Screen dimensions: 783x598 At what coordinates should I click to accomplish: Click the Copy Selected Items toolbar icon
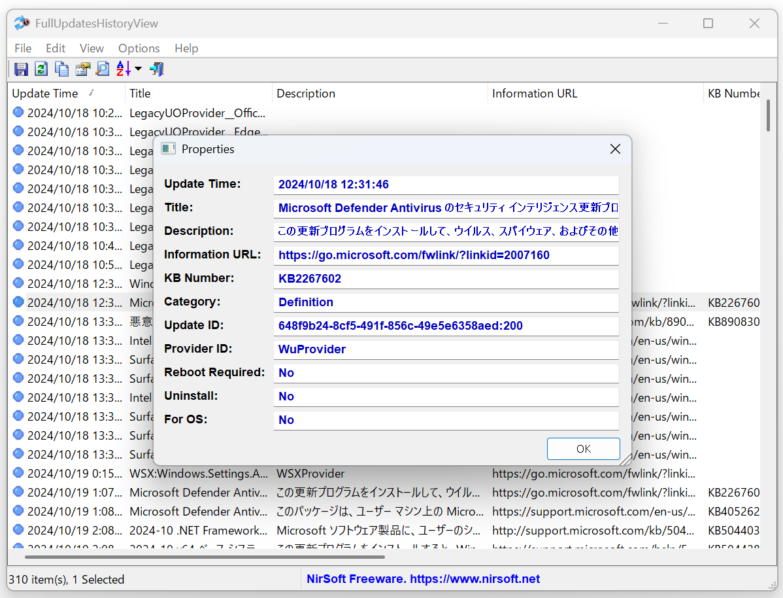tap(61, 69)
